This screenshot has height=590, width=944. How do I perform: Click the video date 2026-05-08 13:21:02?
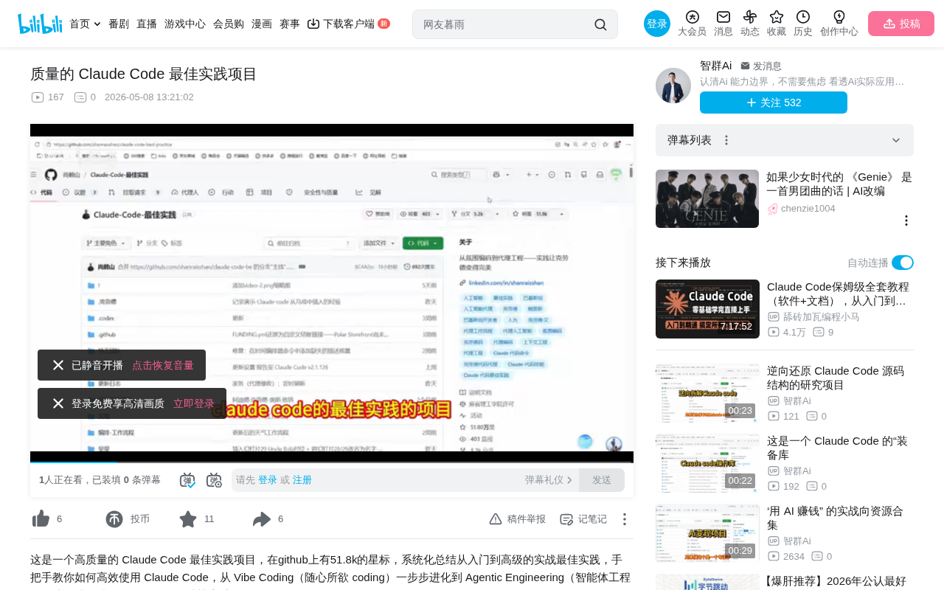(x=149, y=97)
